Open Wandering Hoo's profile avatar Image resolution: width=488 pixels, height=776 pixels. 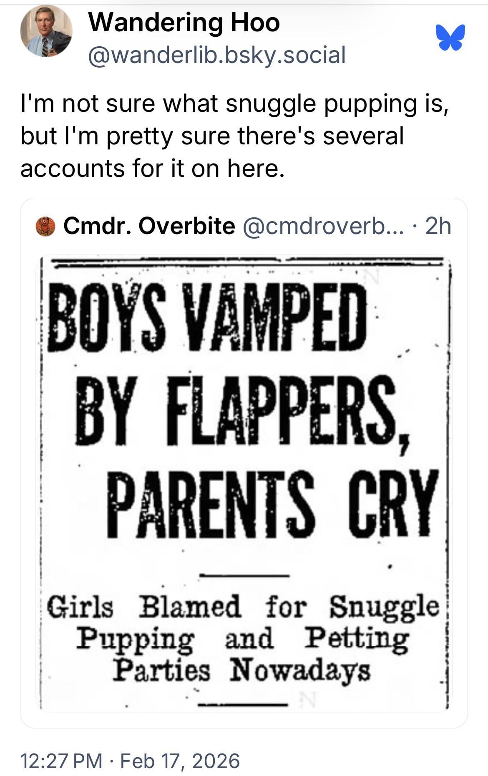coord(46,32)
